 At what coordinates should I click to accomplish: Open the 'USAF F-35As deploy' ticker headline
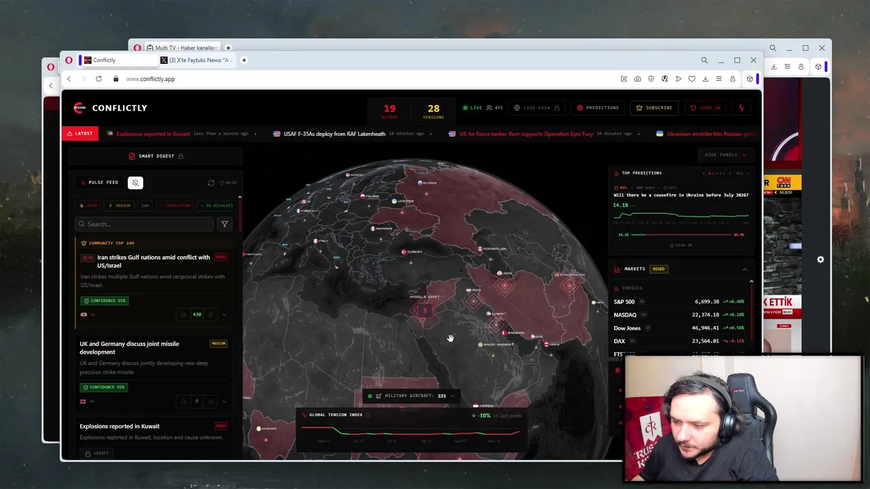pyautogui.click(x=334, y=134)
